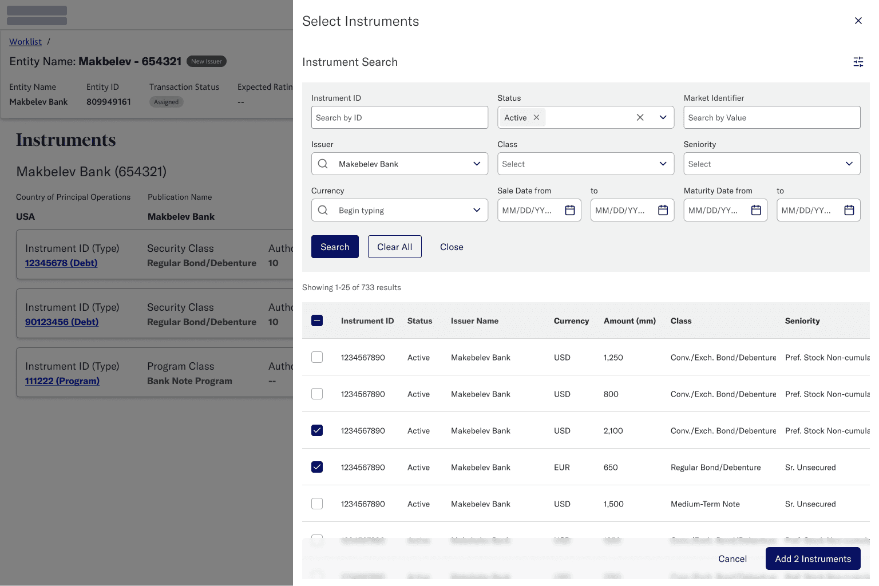Click the select-all checkbox in the table header
Viewport: 879px width, 586px height.
click(x=317, y=320)
